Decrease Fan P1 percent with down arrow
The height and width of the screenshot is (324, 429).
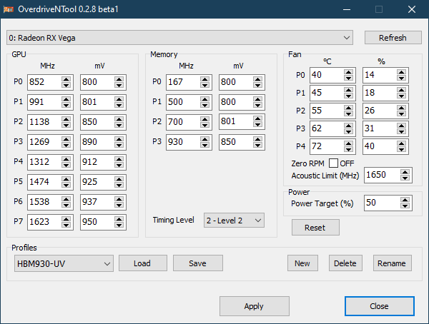[401, 96]
